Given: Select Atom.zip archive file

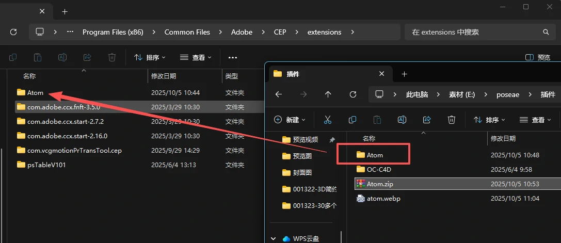Looking at the screenshot, I should click(375, 184).
